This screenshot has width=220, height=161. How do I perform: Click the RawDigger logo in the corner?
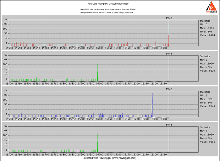211,7
